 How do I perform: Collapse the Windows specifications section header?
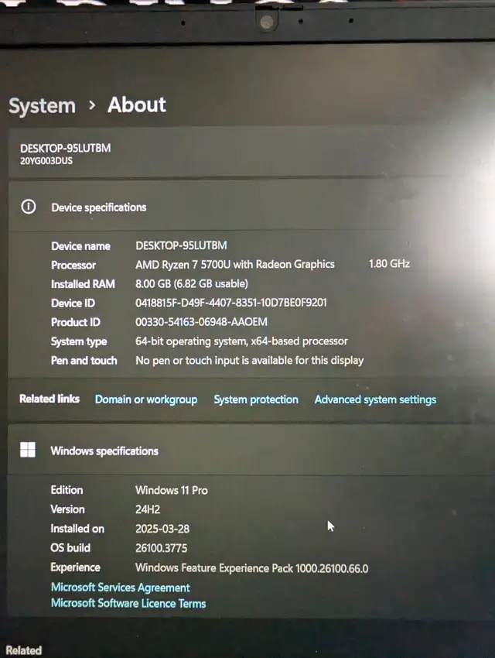point(251,451)
